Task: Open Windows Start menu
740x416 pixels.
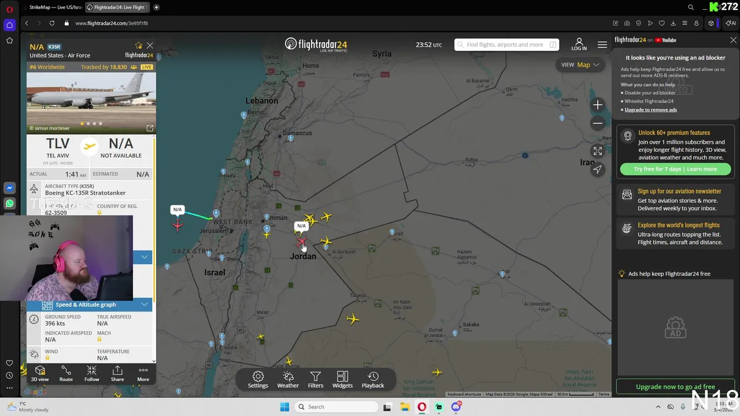Action: (284, 407)
